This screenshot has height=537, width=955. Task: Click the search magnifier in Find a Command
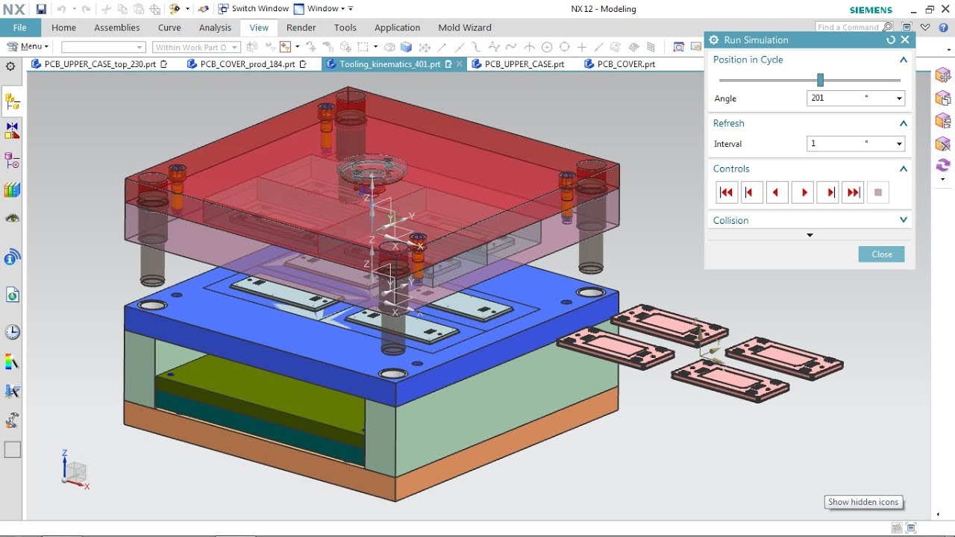887,27
